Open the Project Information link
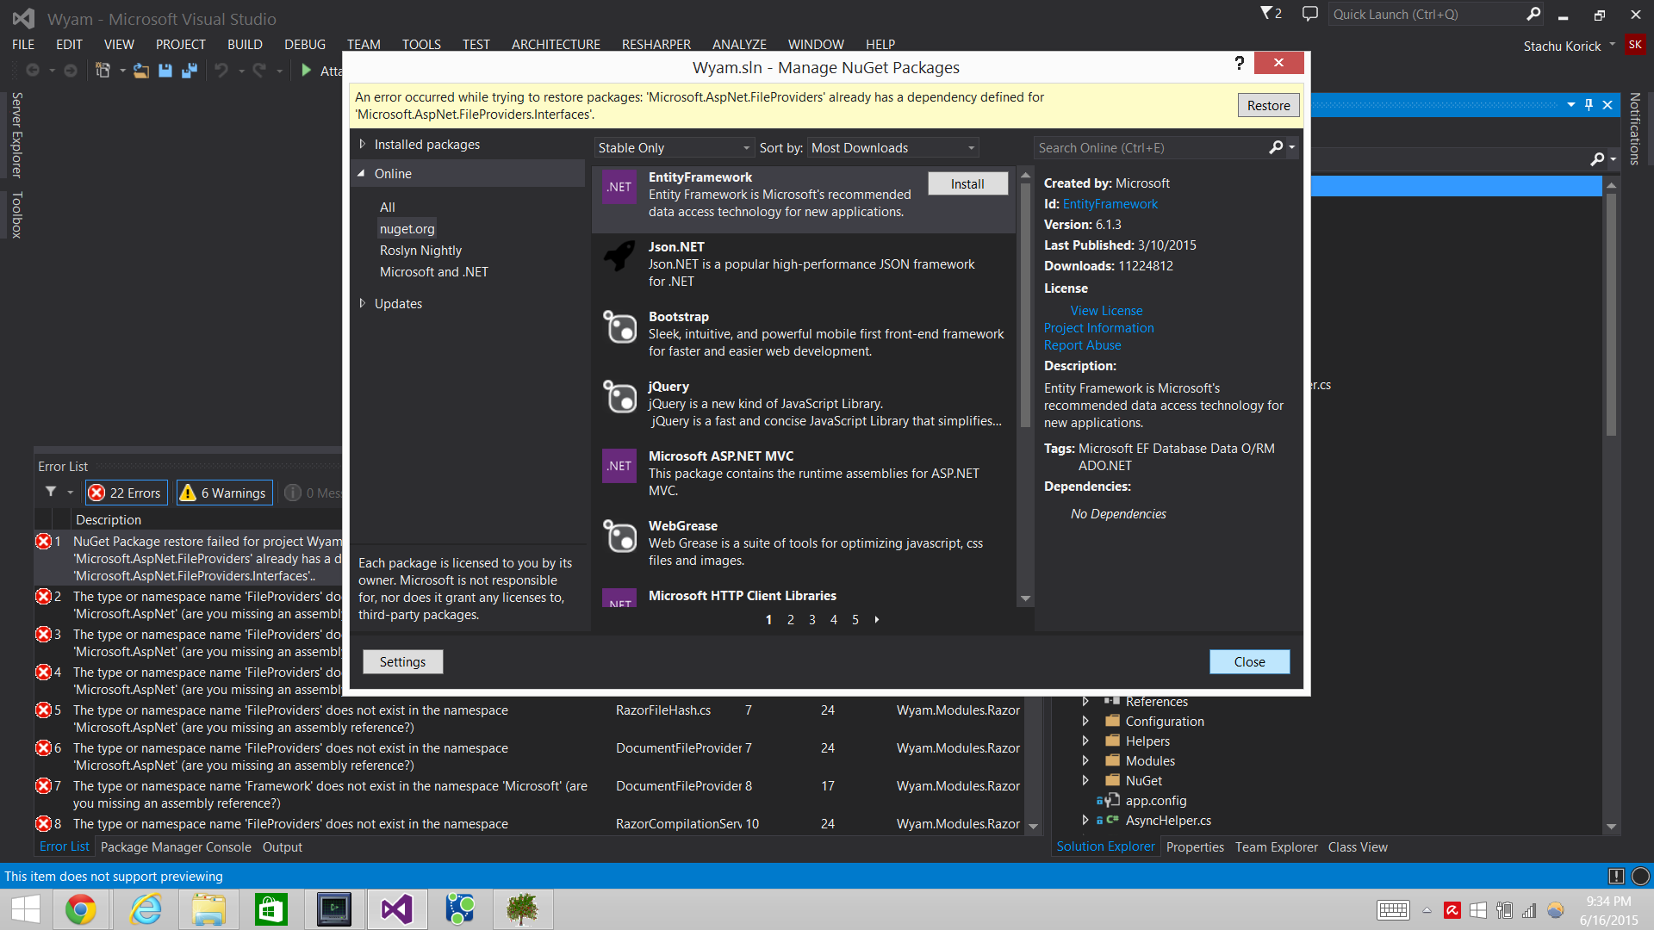 1099,327
